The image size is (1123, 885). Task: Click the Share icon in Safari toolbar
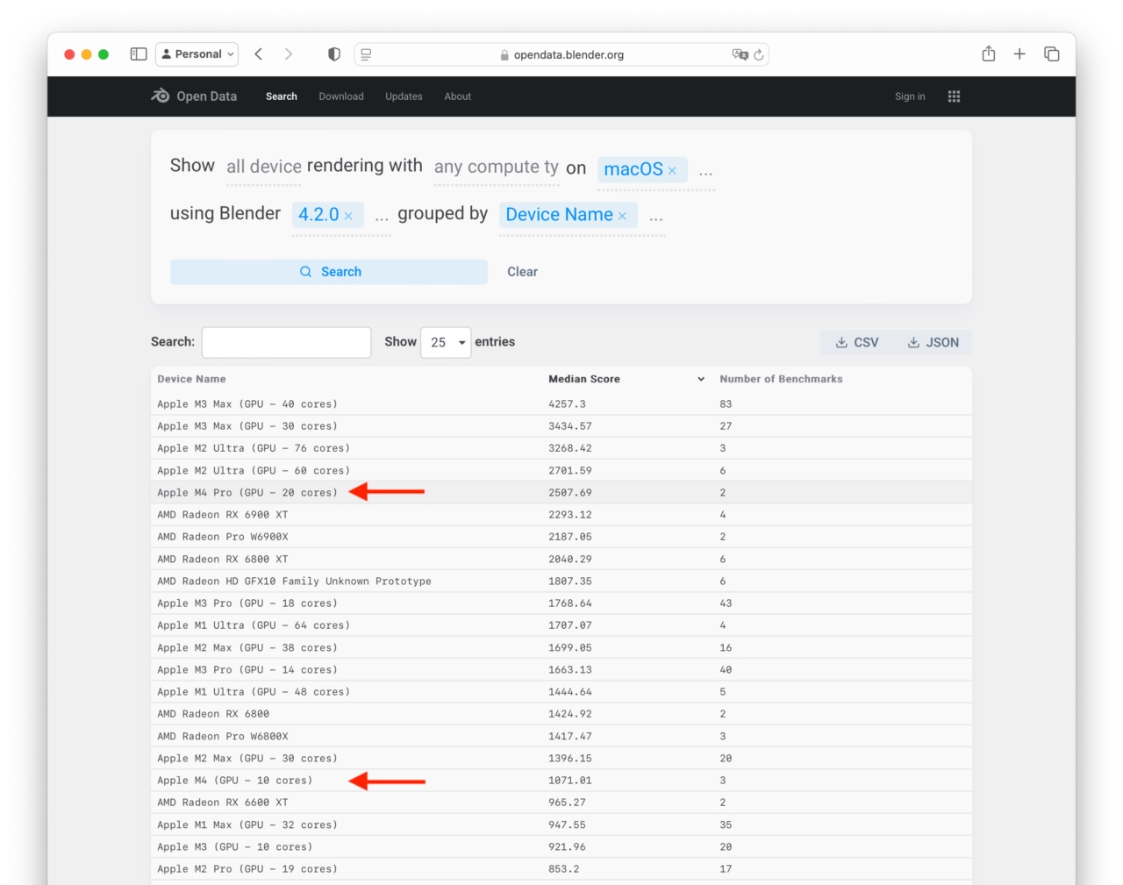989,54
